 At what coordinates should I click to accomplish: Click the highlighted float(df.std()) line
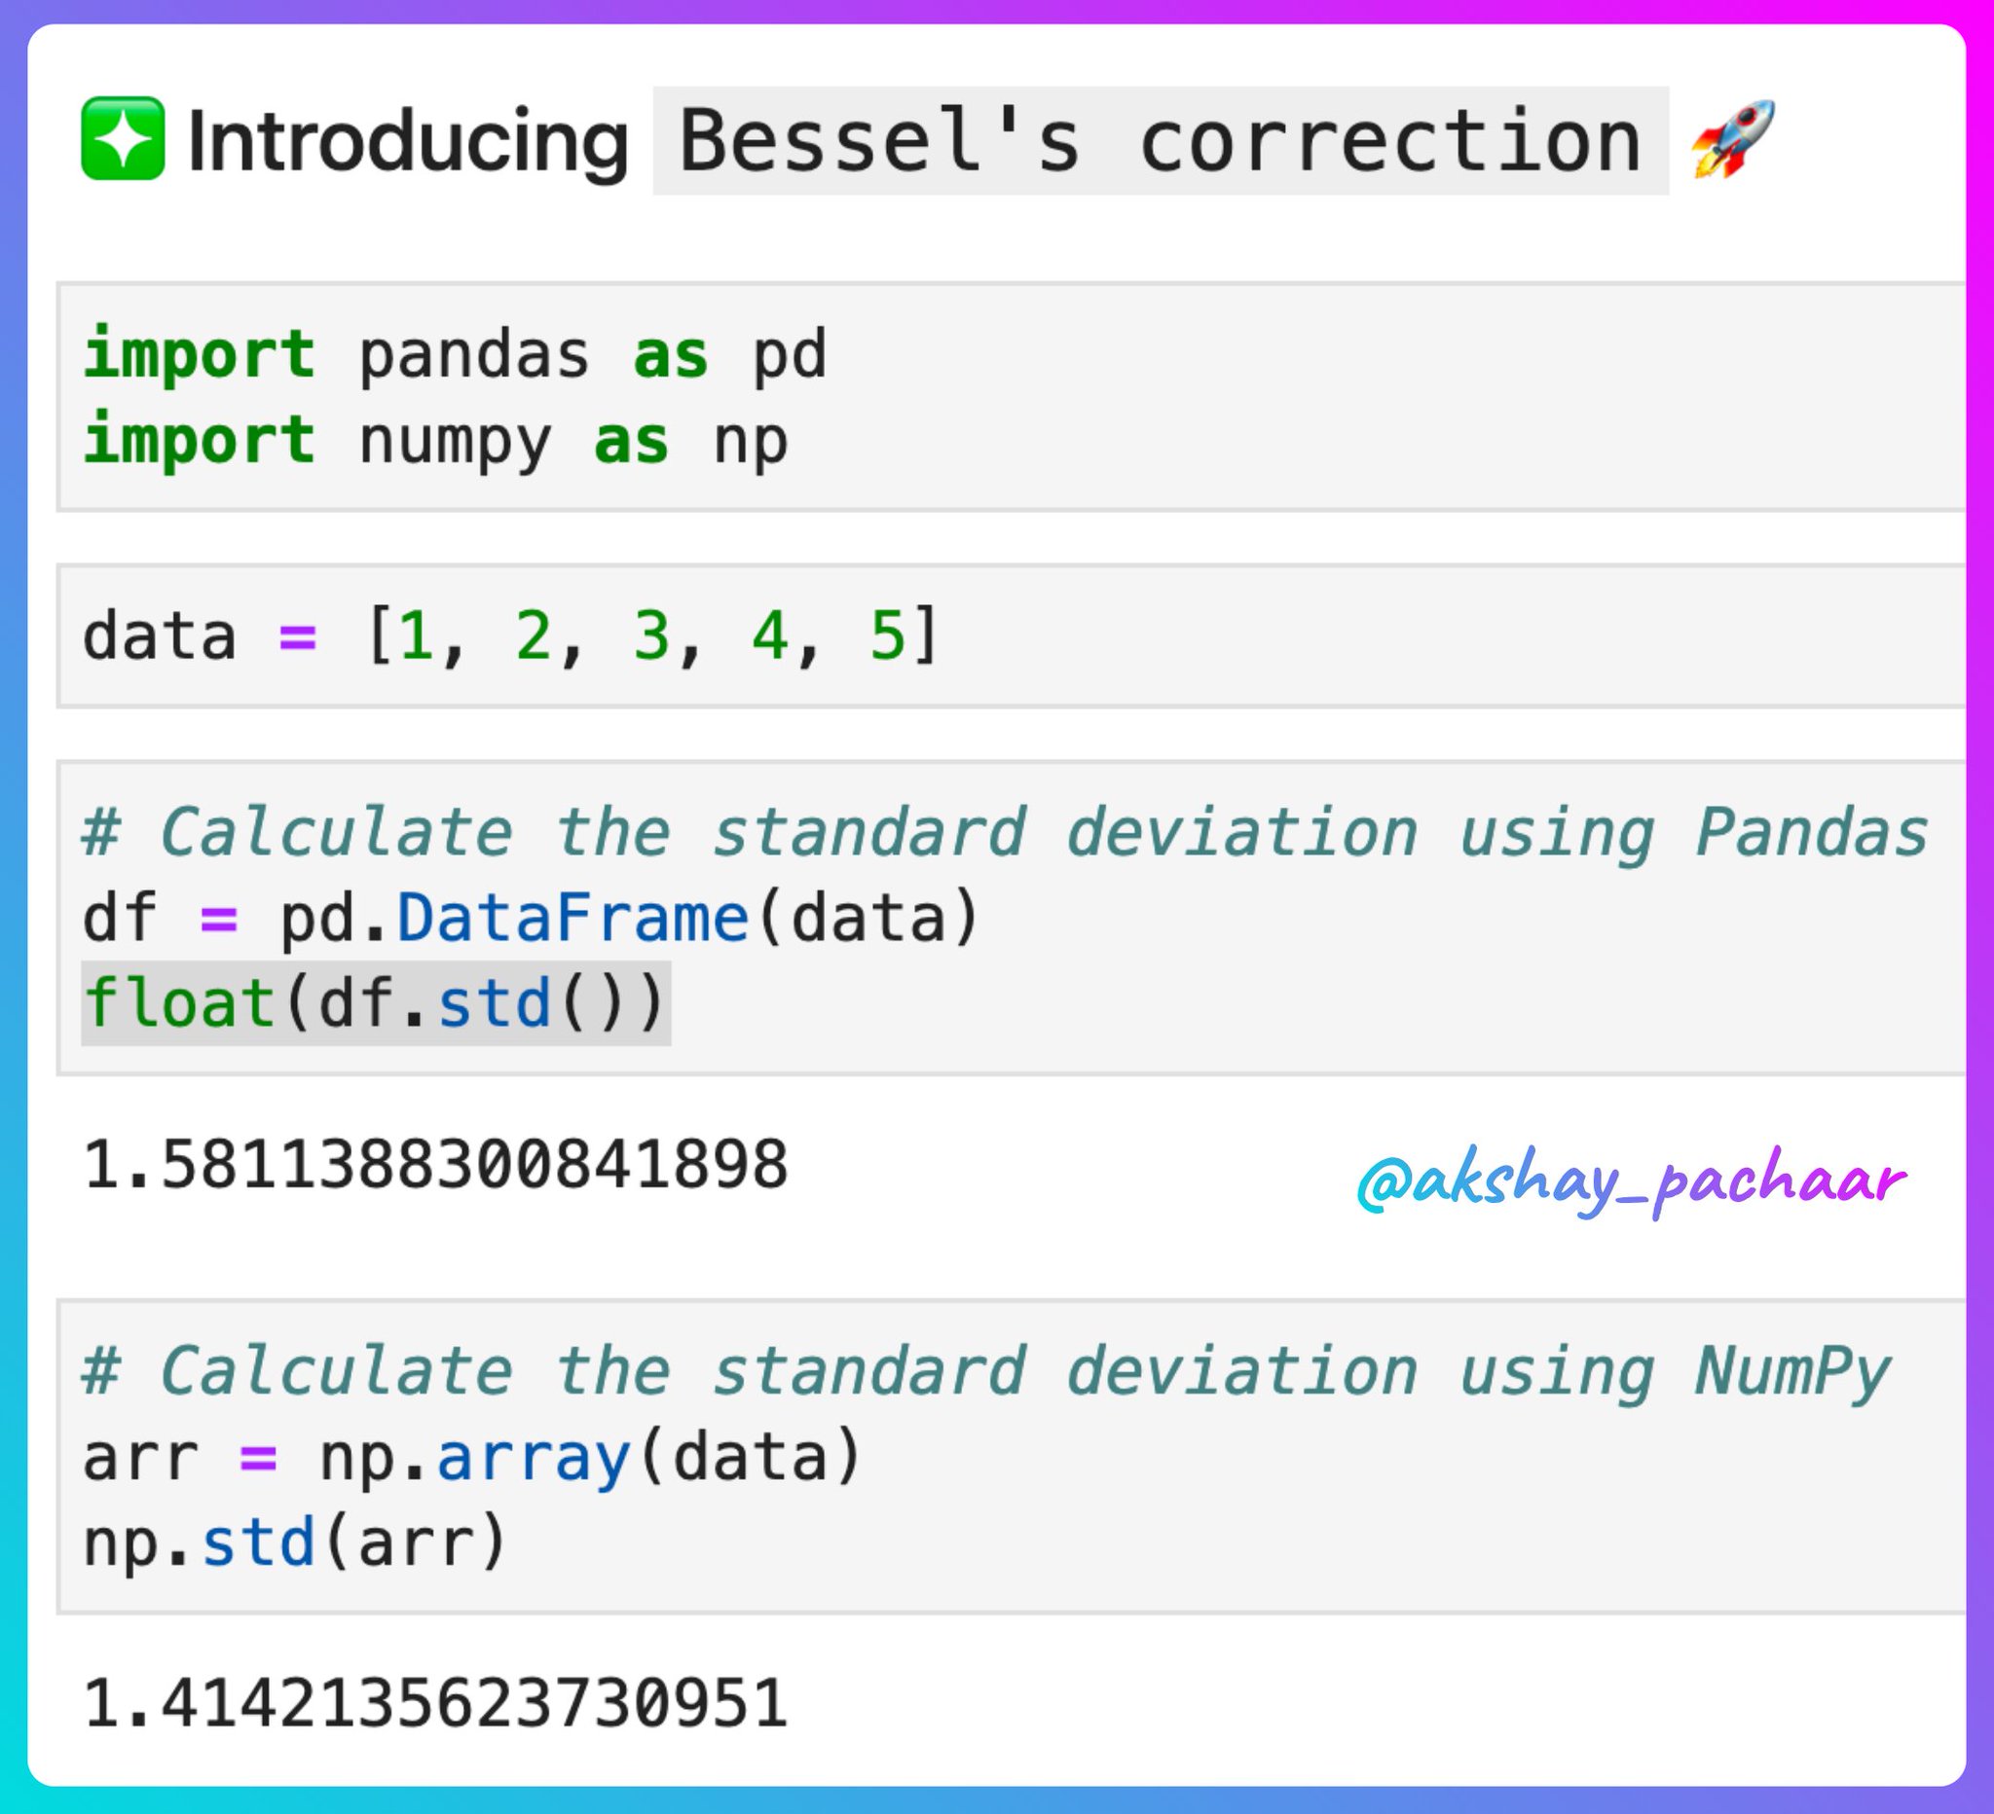pyautogui.click(x=376, y=1003)
